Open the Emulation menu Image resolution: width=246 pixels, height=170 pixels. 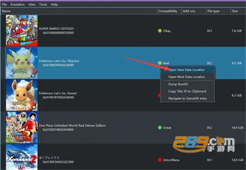click(x=17, y=4)
